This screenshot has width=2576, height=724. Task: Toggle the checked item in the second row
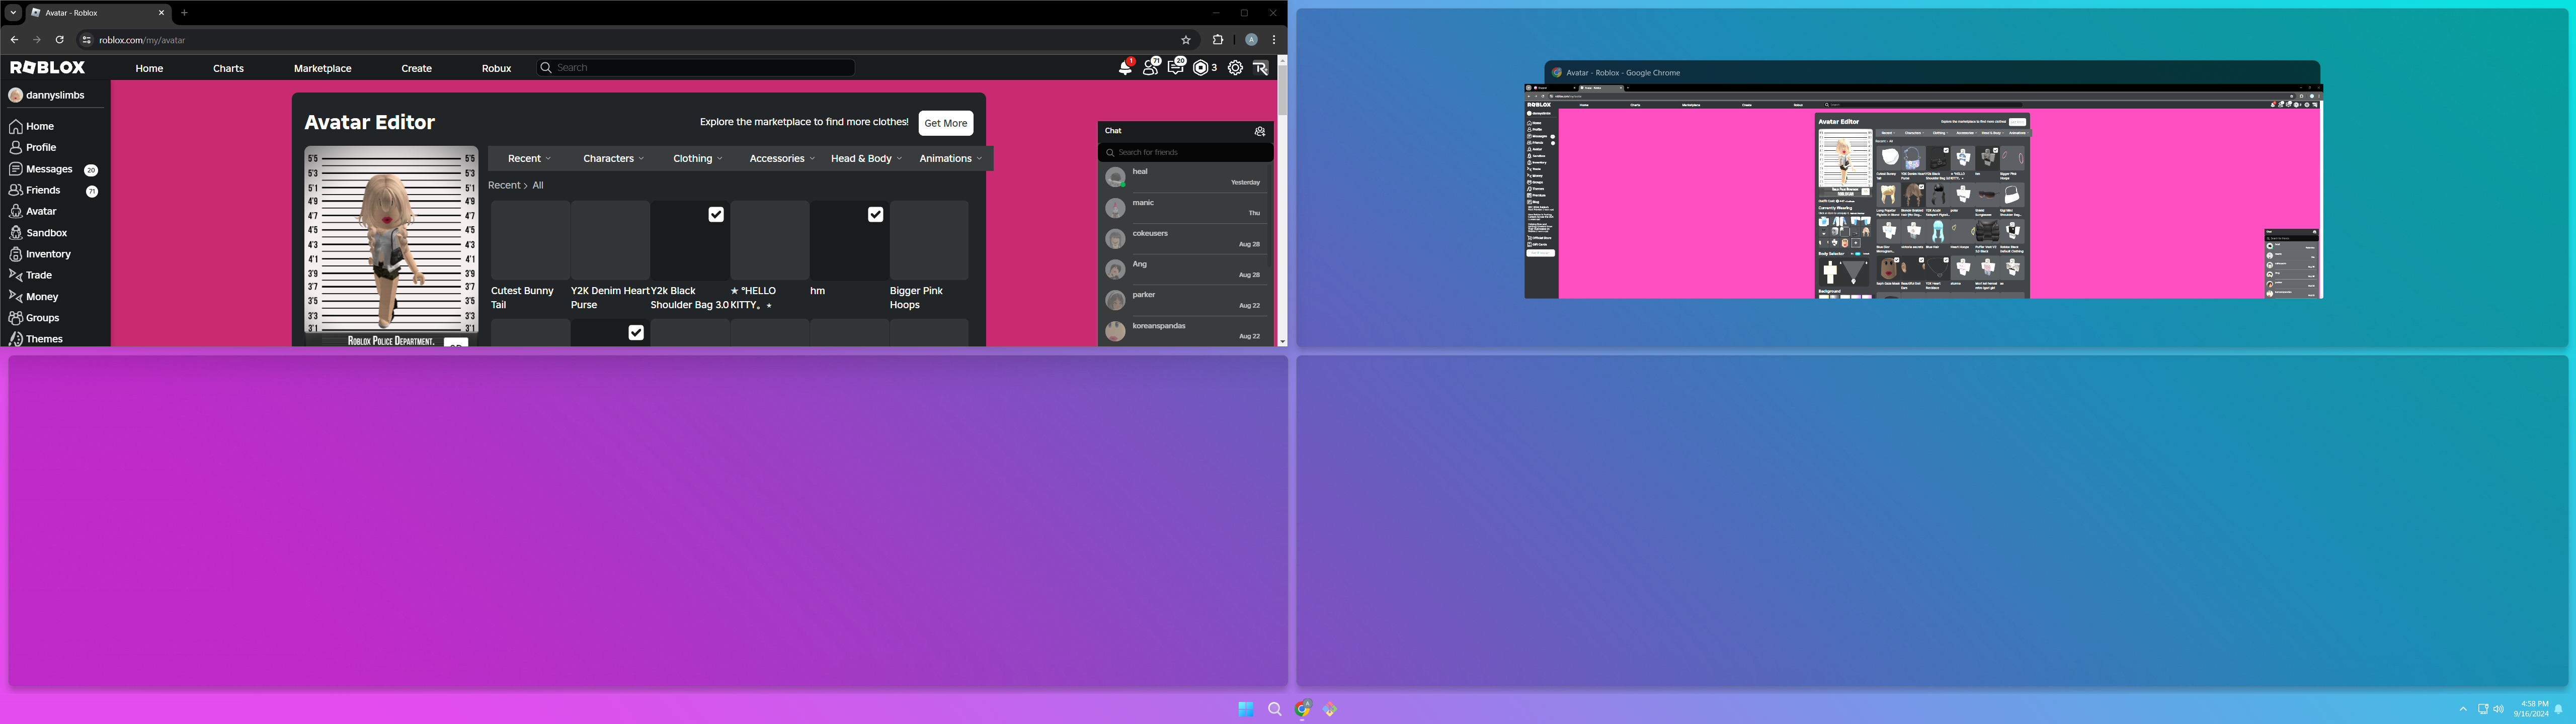pos(635,333)
